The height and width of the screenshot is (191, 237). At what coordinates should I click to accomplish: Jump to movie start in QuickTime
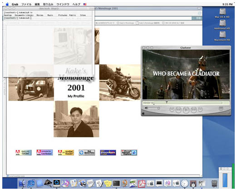click(172, 109)
